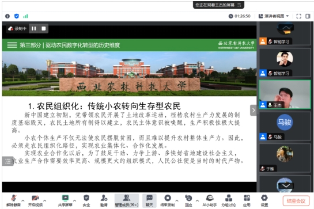Enter full screen mode icon

[x=299, y=16]
